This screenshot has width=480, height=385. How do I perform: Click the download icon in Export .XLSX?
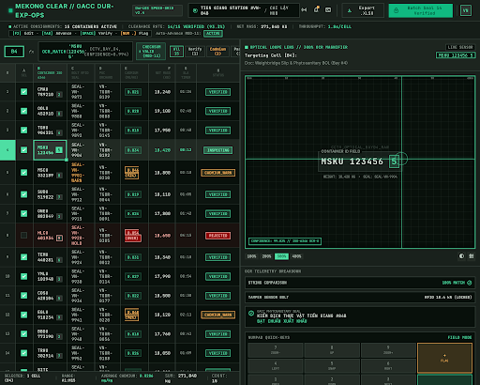350,10
